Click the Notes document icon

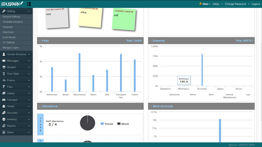click(4, 132)
